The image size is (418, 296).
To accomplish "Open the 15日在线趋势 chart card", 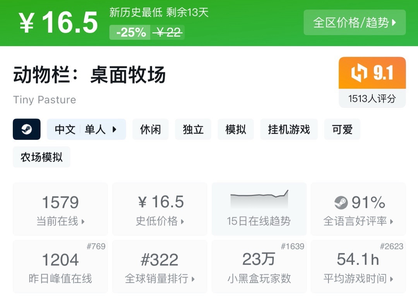I will tap(259, 209).
